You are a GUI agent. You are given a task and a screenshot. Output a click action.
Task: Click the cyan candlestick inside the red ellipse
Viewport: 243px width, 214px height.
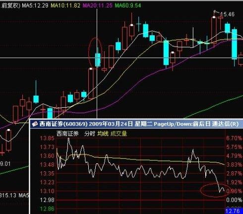98,60
